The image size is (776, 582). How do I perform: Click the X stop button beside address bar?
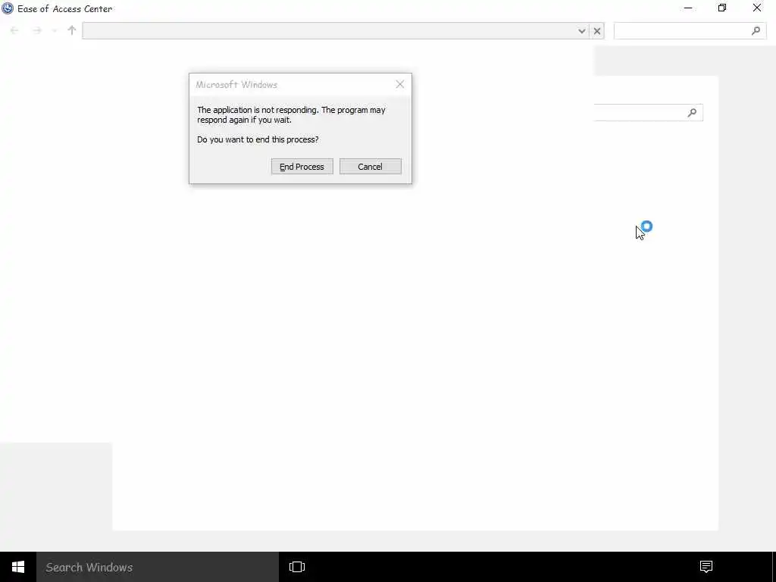[x=597, y=31]
